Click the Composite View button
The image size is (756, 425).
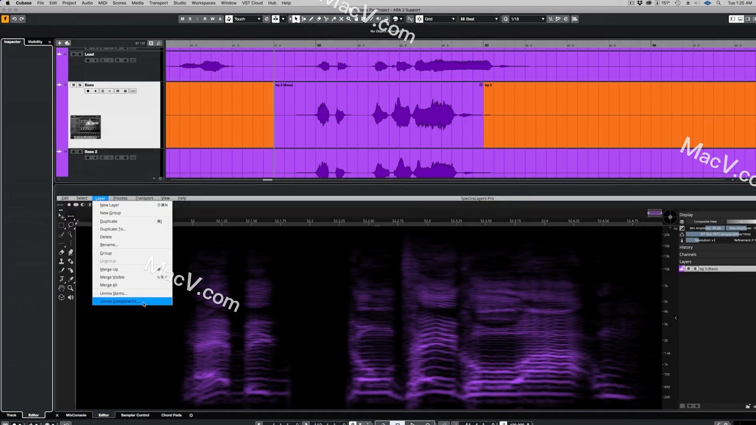tap(705, 222)
